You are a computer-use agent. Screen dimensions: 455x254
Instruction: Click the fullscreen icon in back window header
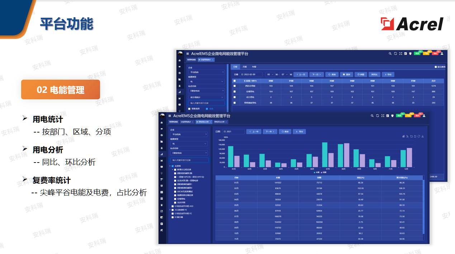(x=401, y=54)
